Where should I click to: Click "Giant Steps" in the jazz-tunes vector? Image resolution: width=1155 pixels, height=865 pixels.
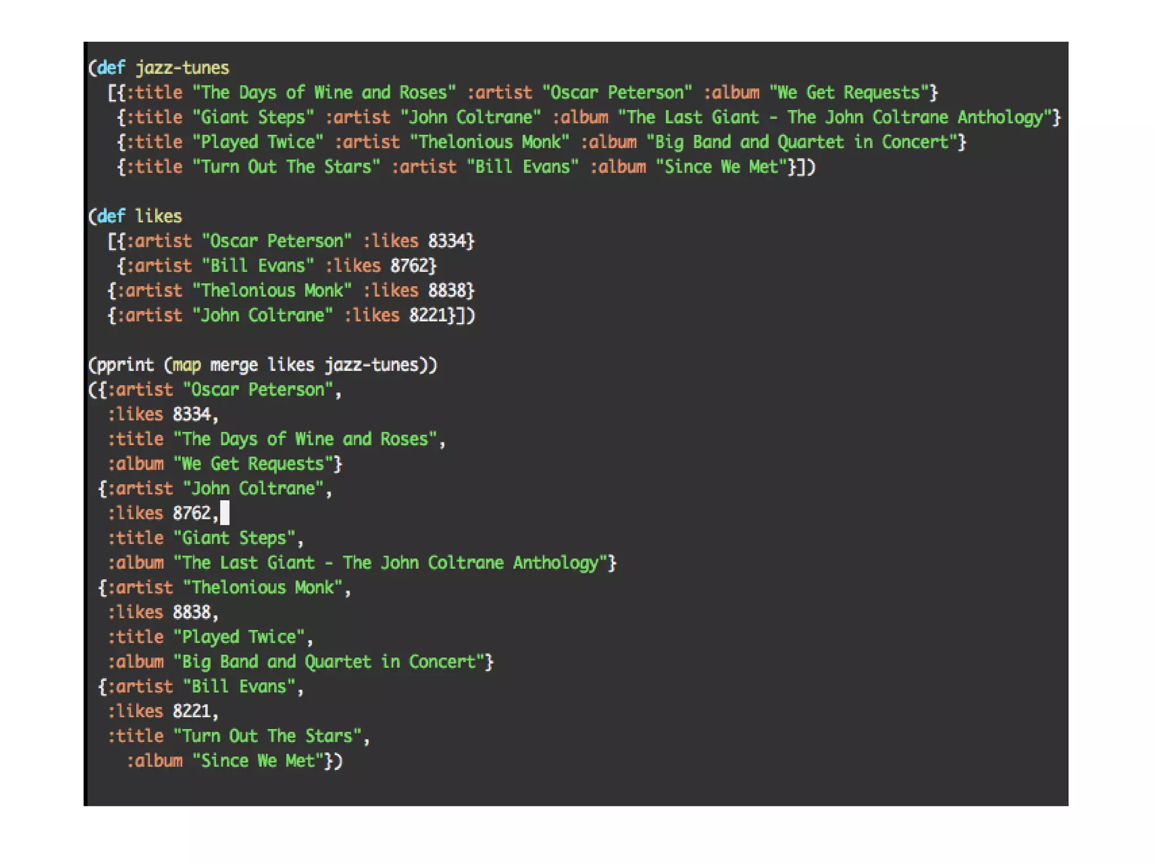tap(253, 117)
